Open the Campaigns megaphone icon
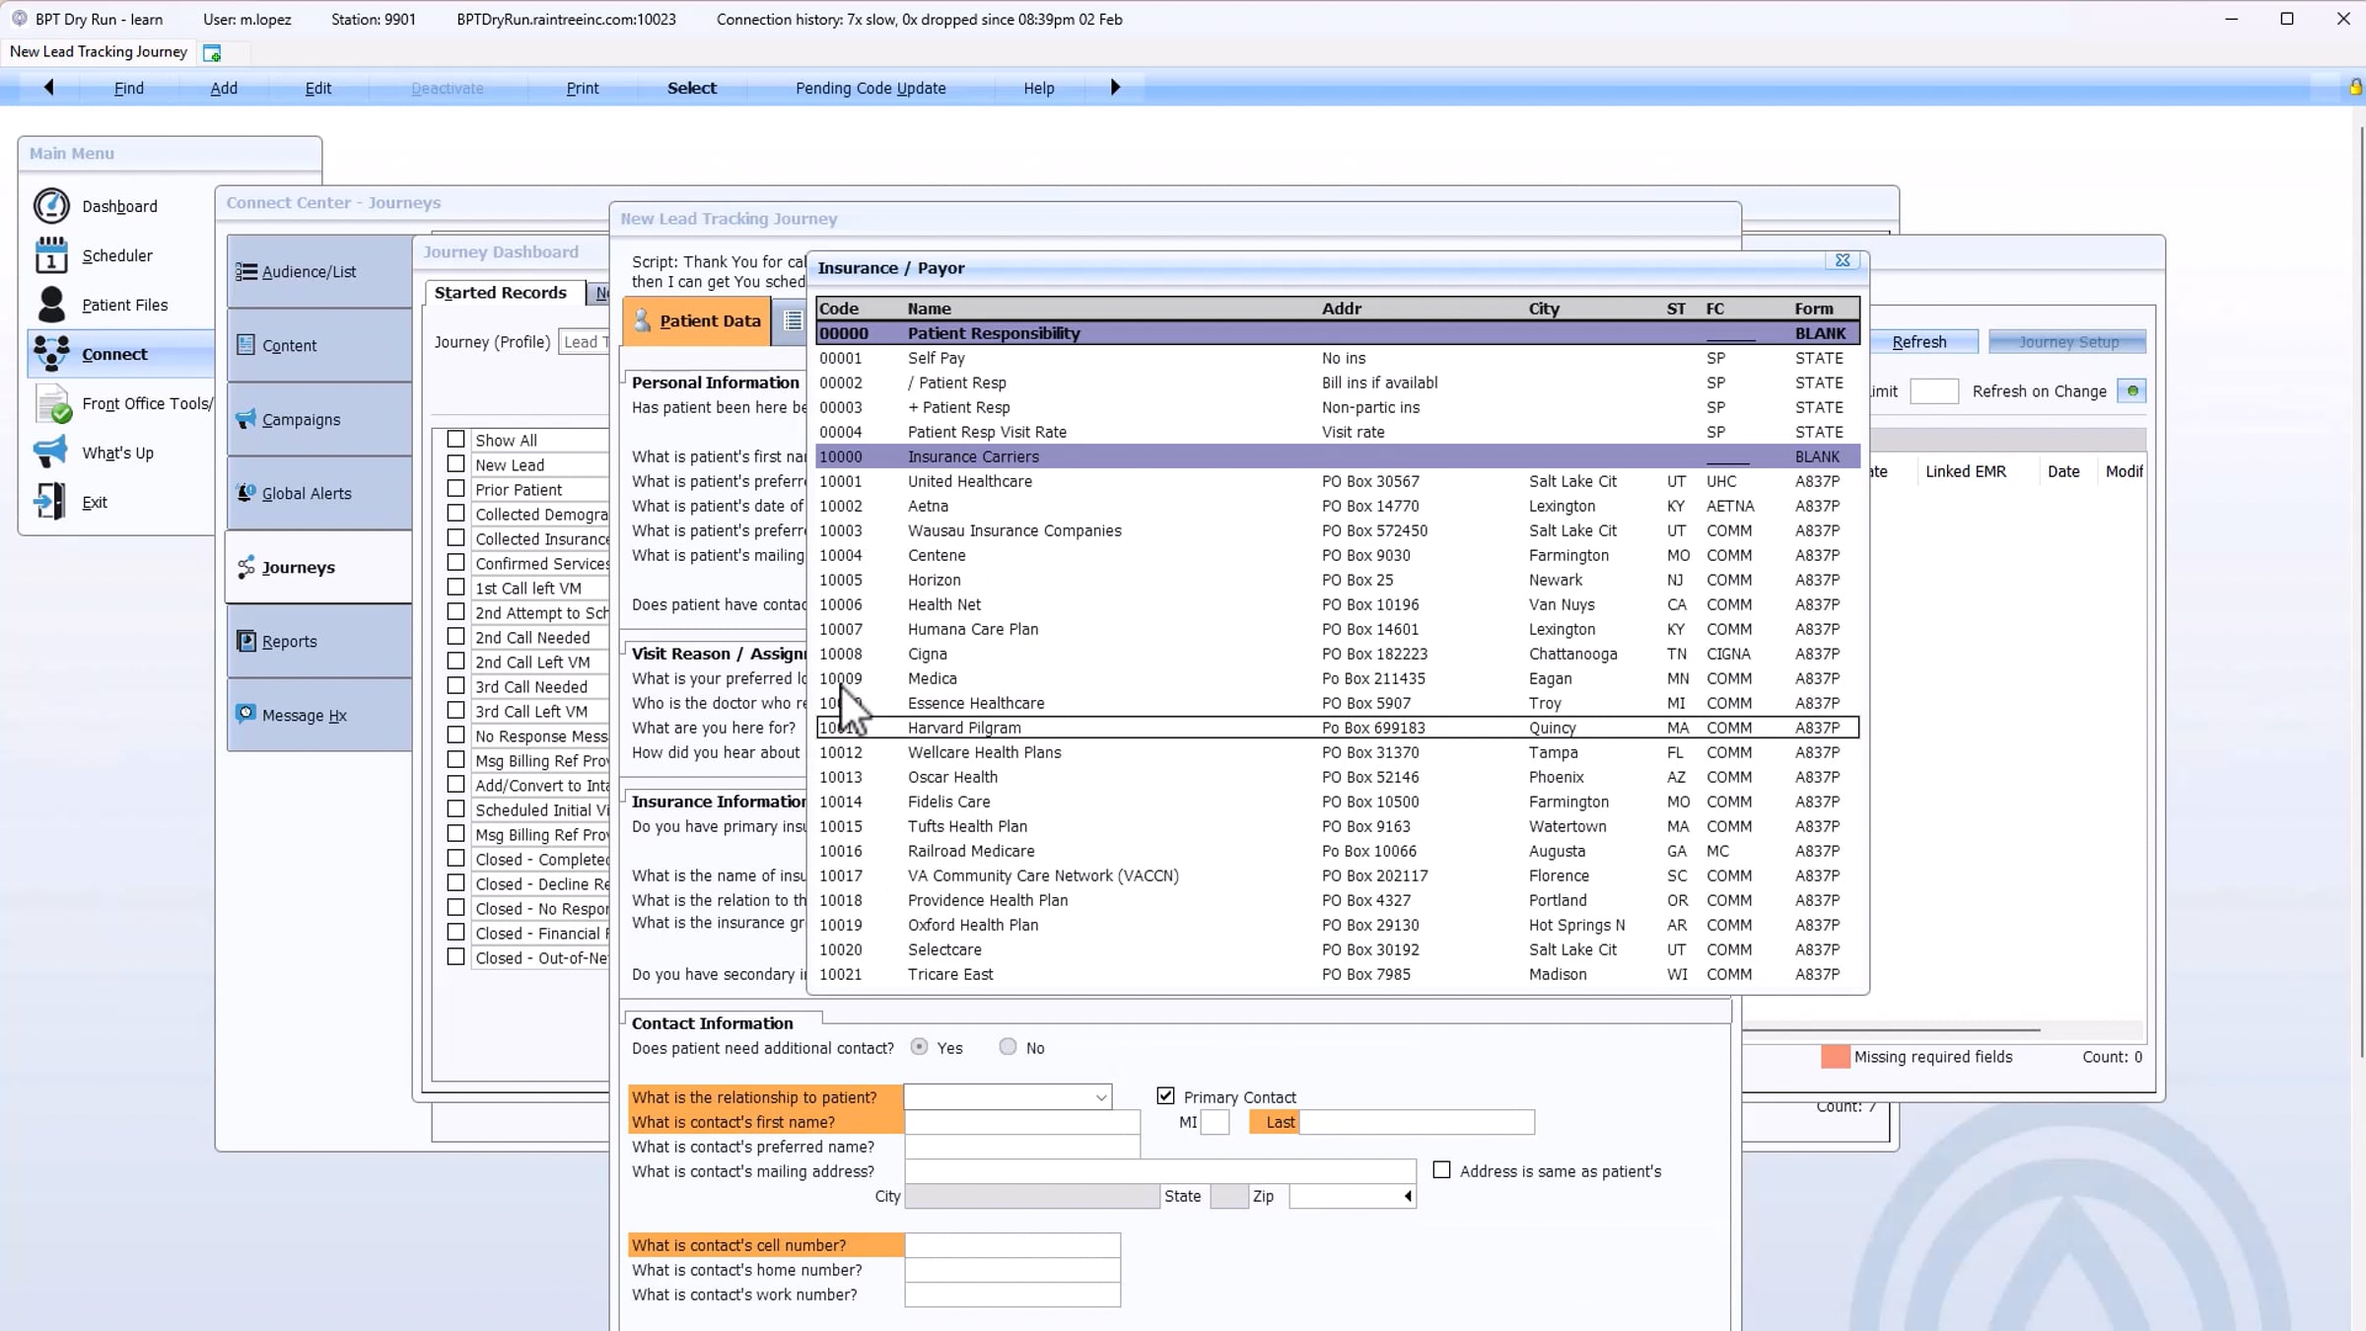 [x=246, y=419]
